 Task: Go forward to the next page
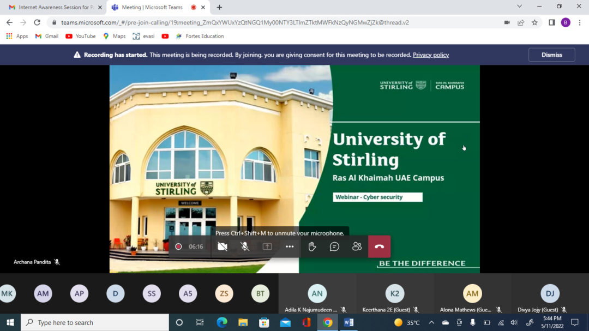click(23, 22)
